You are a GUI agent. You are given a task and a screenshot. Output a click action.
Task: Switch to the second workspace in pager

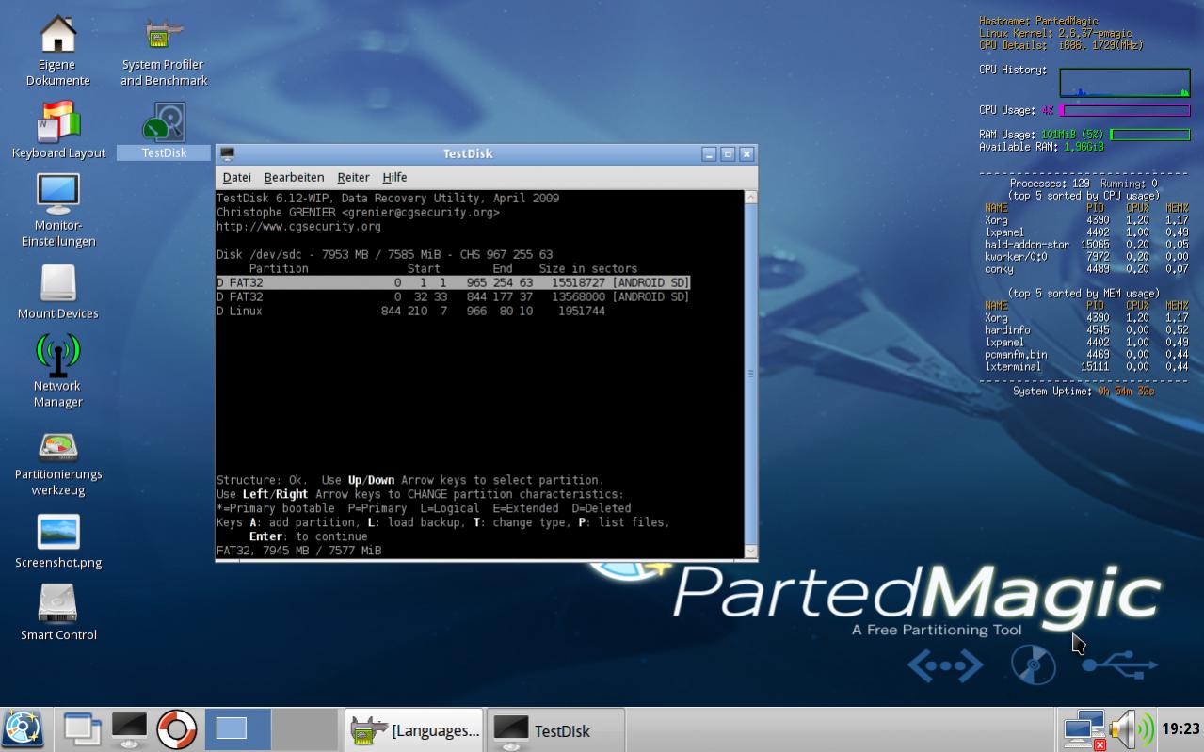tap(305, 729)
